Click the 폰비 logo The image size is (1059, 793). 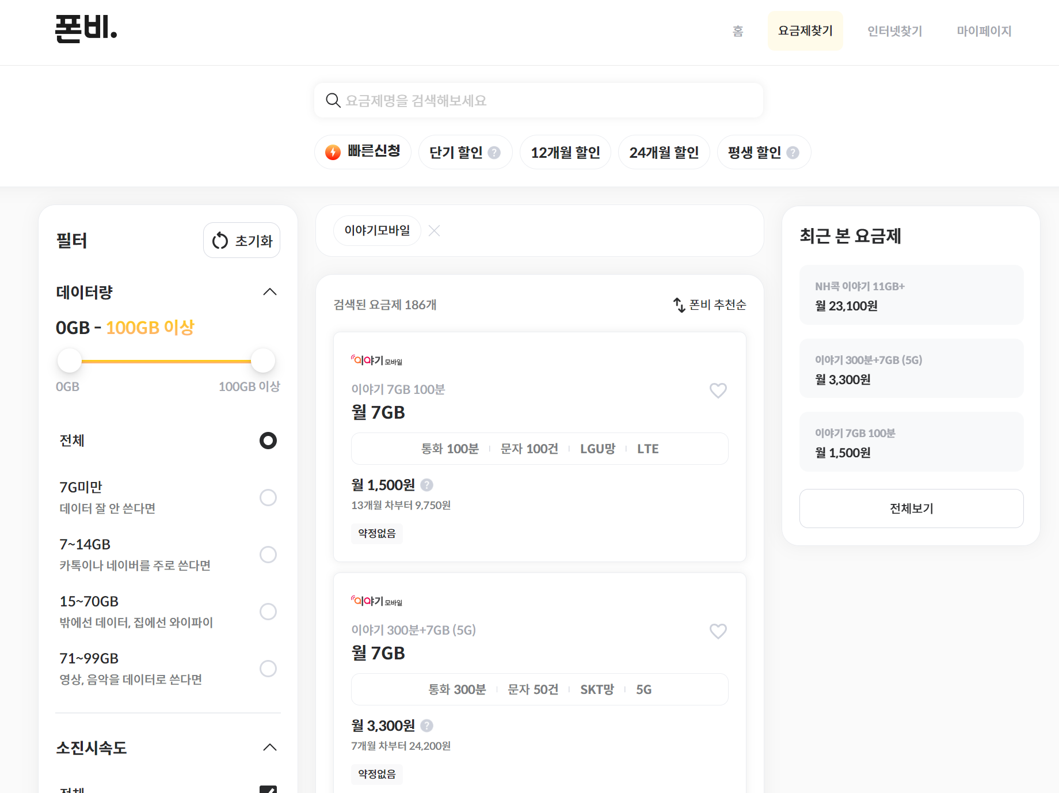click(86, 29)
